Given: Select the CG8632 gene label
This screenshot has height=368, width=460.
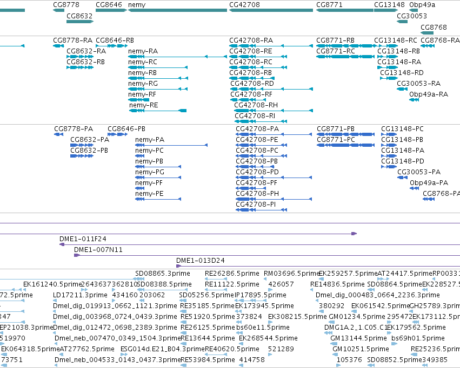Looking at the screenshot, I should (x=79, y=16).
